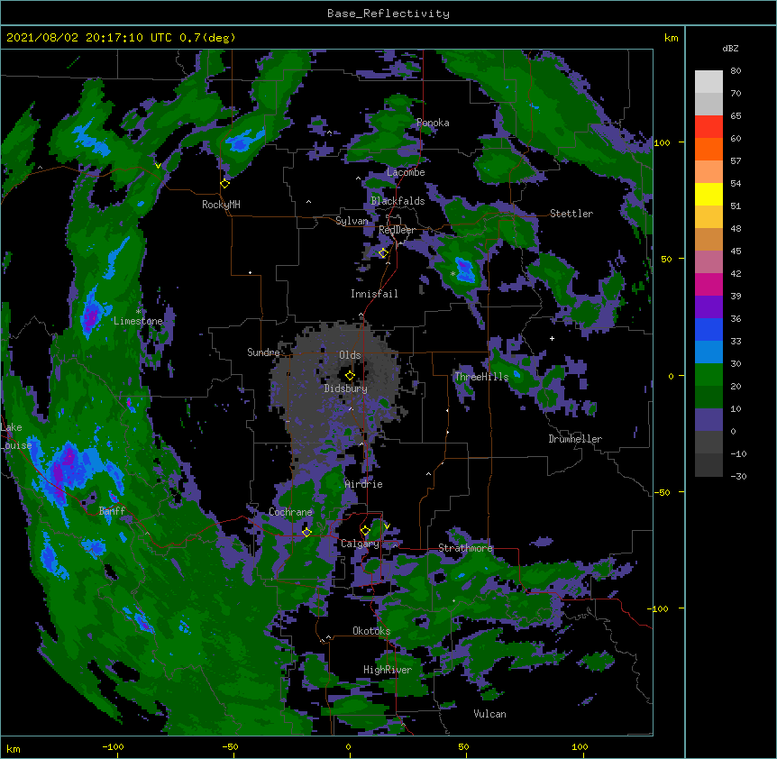Pick the purple 36-39 dBZ legend swatch

coord(708,307)
